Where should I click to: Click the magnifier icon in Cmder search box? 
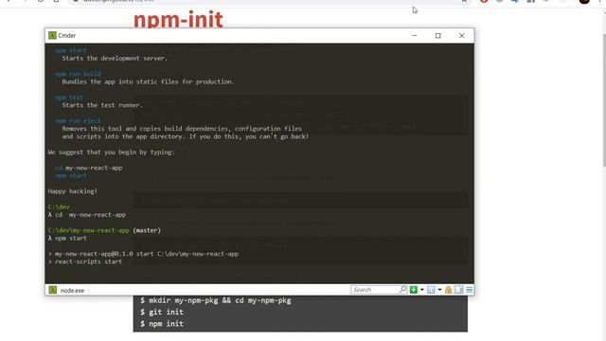(x=402, y=290)
